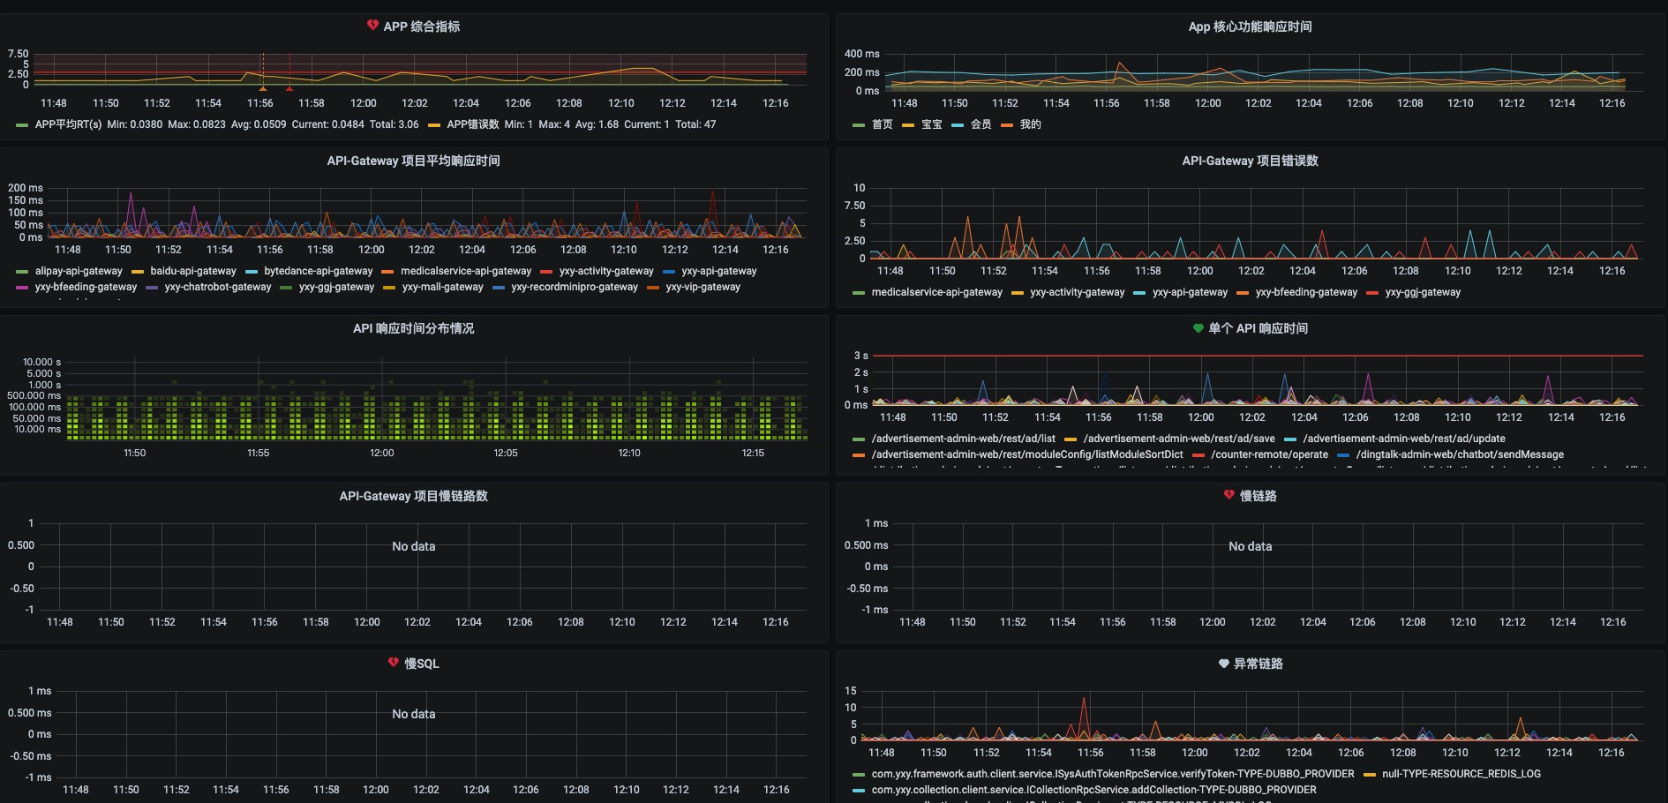Open the 慢SQL panel title menu
The image size is (1668, 803).
pos(421,664)
